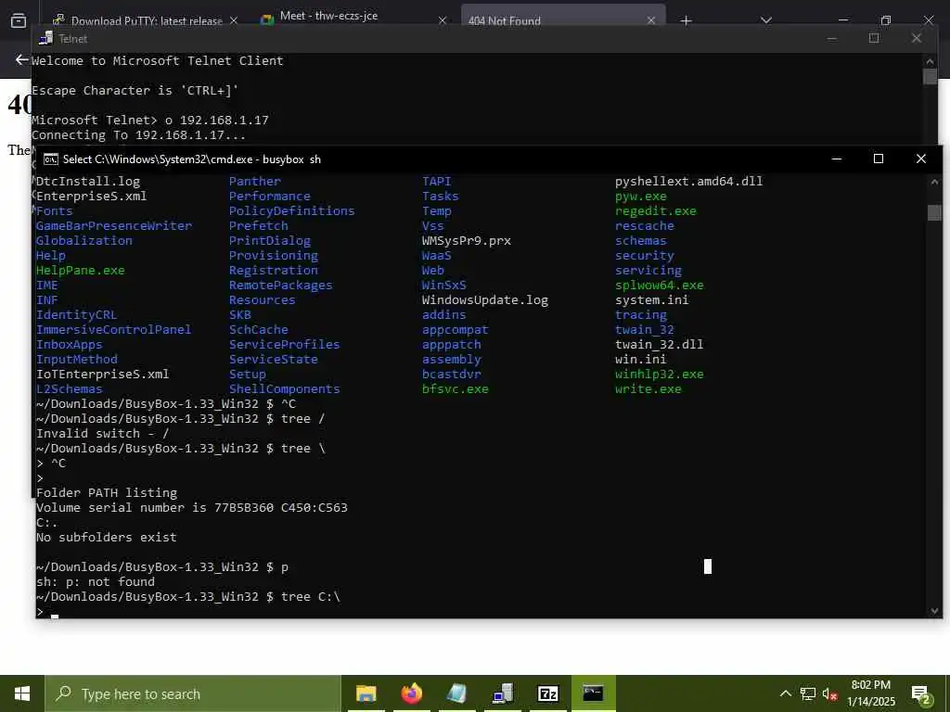Maximize the Telnet window
The image size is (950, 712).
click(874, 38)
